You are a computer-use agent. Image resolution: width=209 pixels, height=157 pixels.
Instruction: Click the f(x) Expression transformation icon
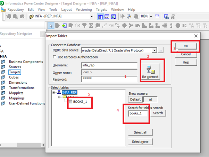click(77, 25)
